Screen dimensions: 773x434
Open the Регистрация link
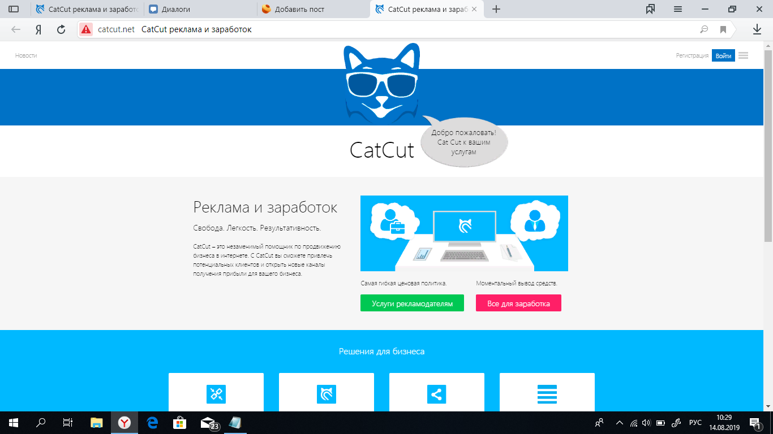(692, 55)
